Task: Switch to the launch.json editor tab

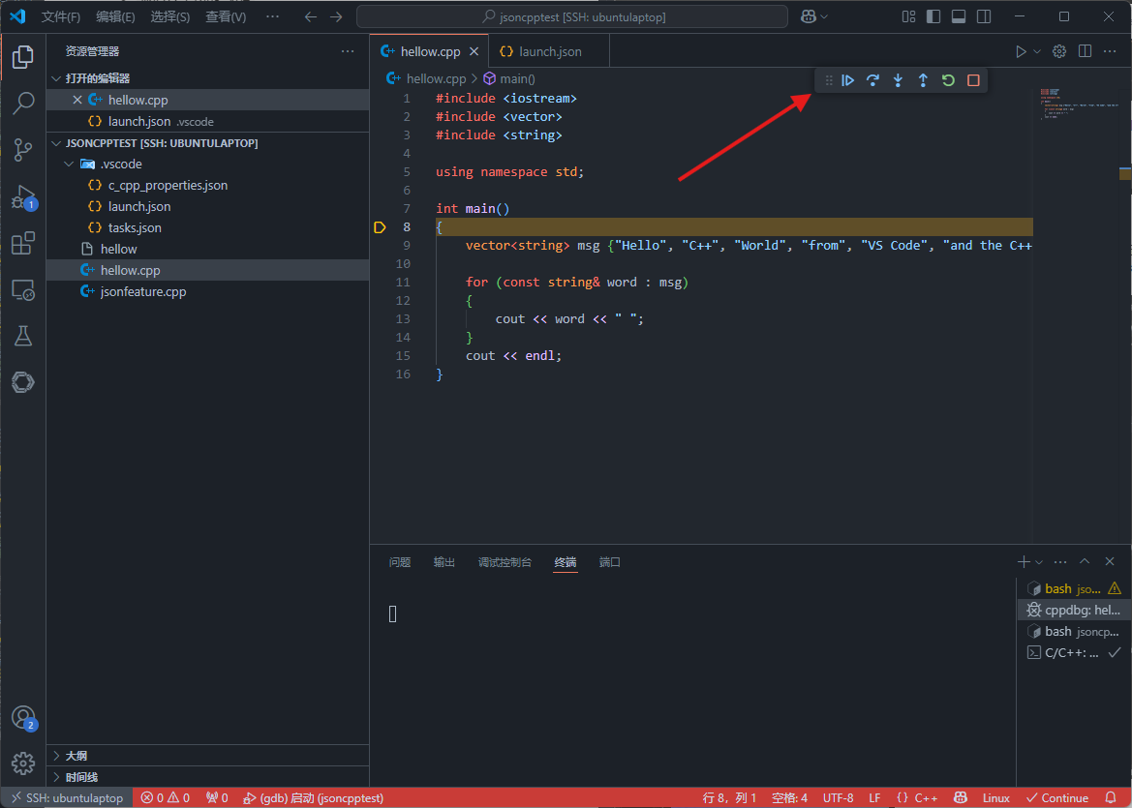Action: coord(548,50)
